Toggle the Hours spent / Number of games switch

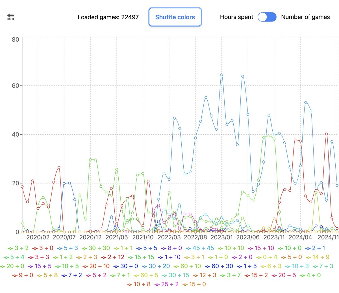(267, 17)
